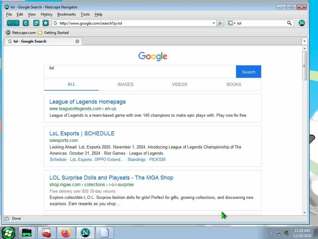Image resolution: width=318 pixels, height=239 pixels.
Task: Open the list all tabs dropdown
Action: click(304, 41)
